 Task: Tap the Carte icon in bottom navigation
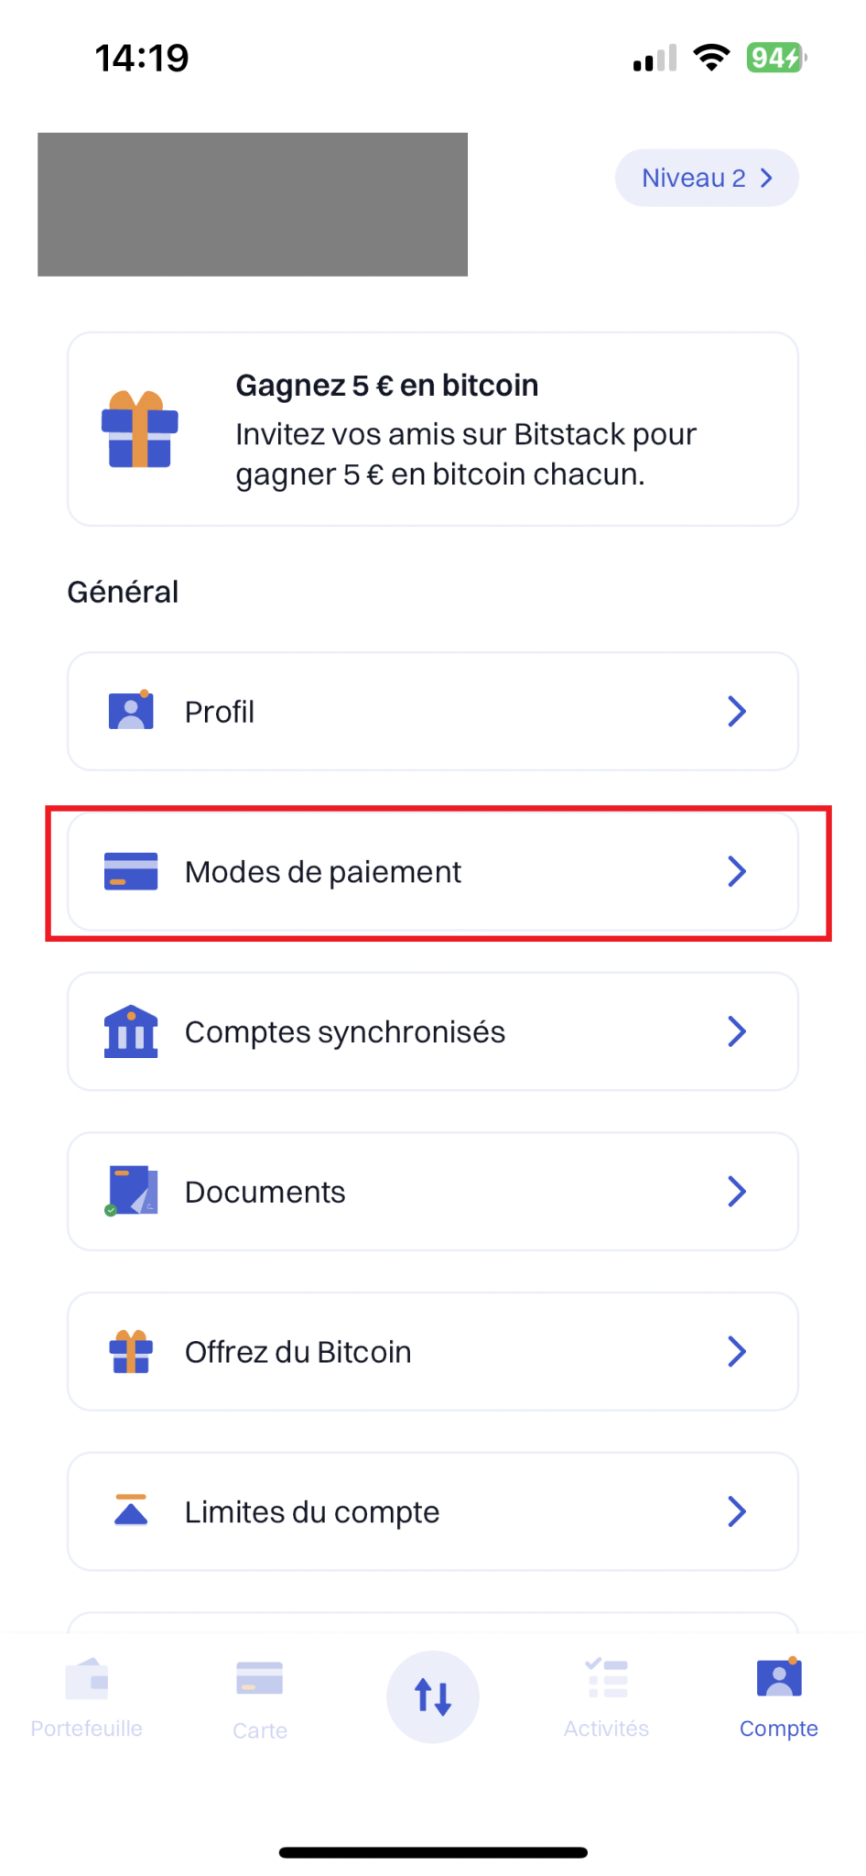pyautogui.click(x=259, y=1679)
